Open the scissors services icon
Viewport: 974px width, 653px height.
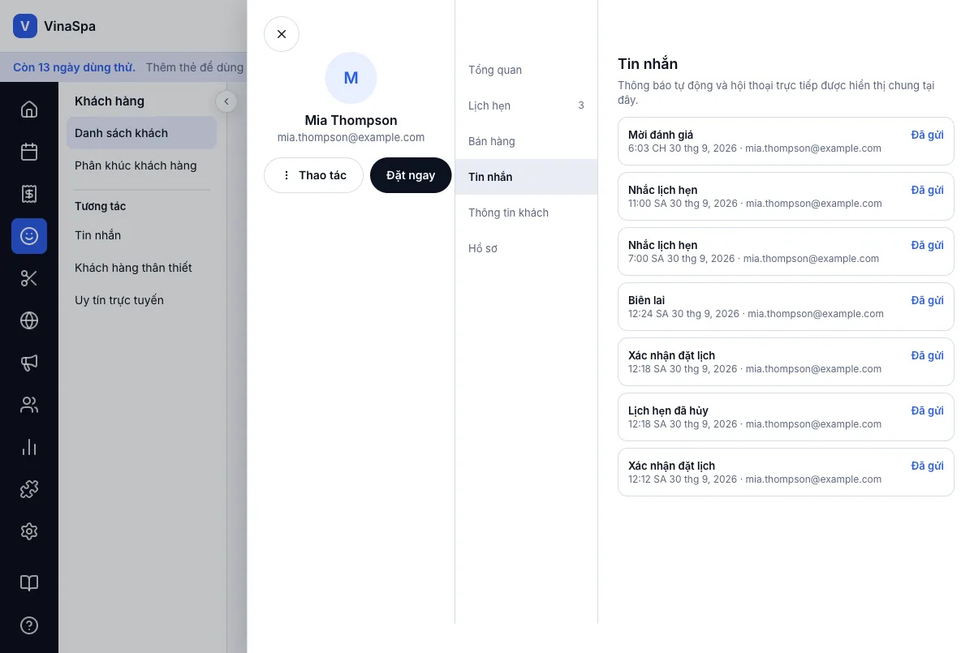(29, 278)
